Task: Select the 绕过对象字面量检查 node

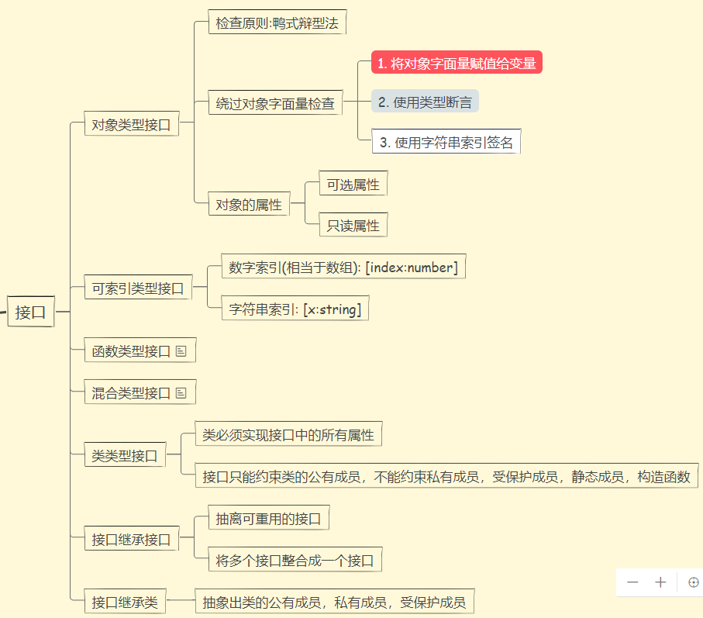Action: click(x=277, y=102)
